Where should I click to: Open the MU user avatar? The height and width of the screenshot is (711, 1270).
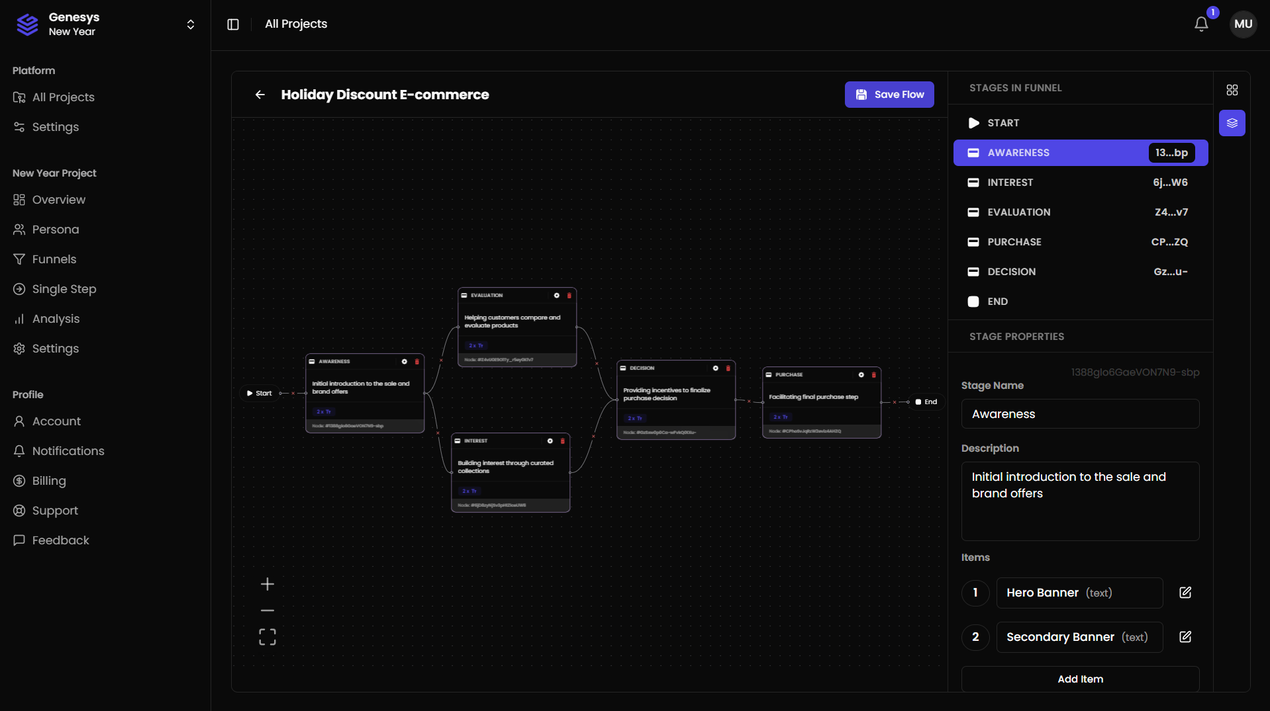click(x=1243, y=24)
